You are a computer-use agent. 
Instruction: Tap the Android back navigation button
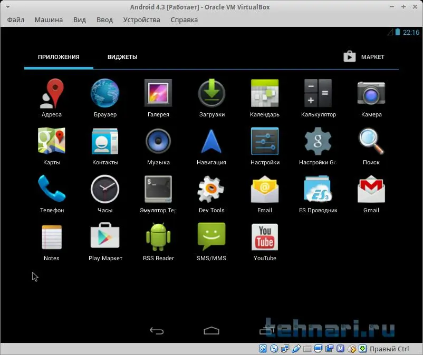157,330
